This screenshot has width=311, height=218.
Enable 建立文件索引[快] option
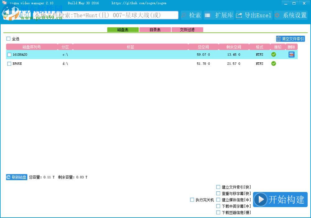pyautogui.click(x=218, y=187)
